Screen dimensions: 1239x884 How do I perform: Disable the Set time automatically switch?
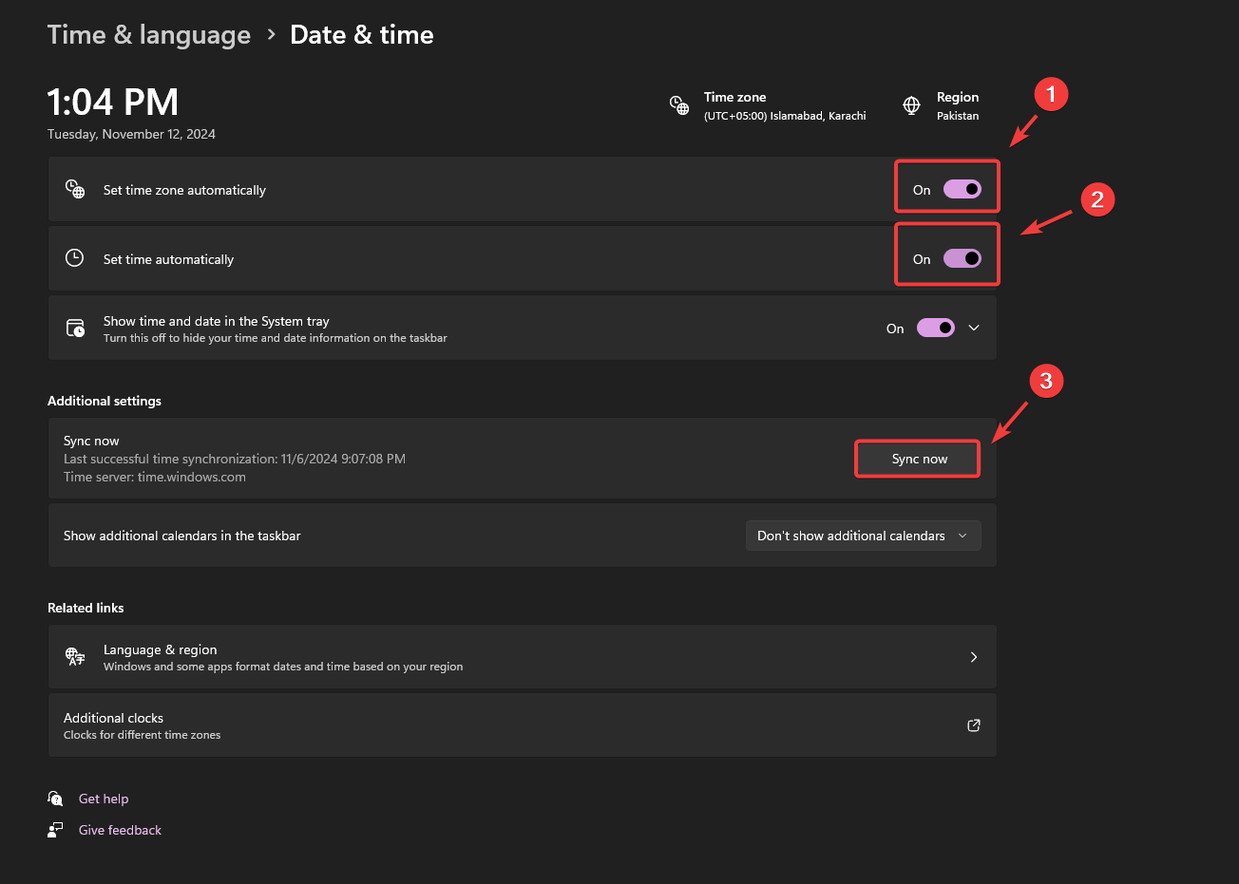962,258
